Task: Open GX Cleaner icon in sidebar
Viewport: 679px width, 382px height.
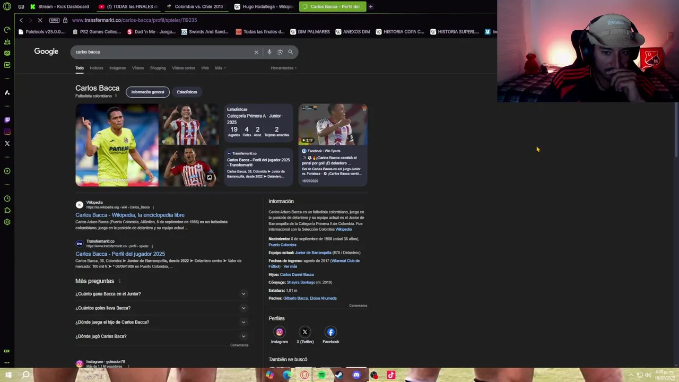Action: click(x=7, y=41)
